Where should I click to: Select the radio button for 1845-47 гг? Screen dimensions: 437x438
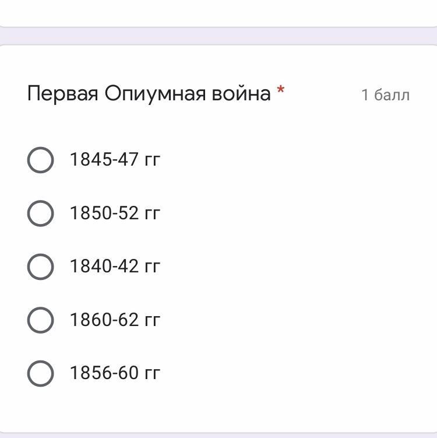tap(40, 160)
